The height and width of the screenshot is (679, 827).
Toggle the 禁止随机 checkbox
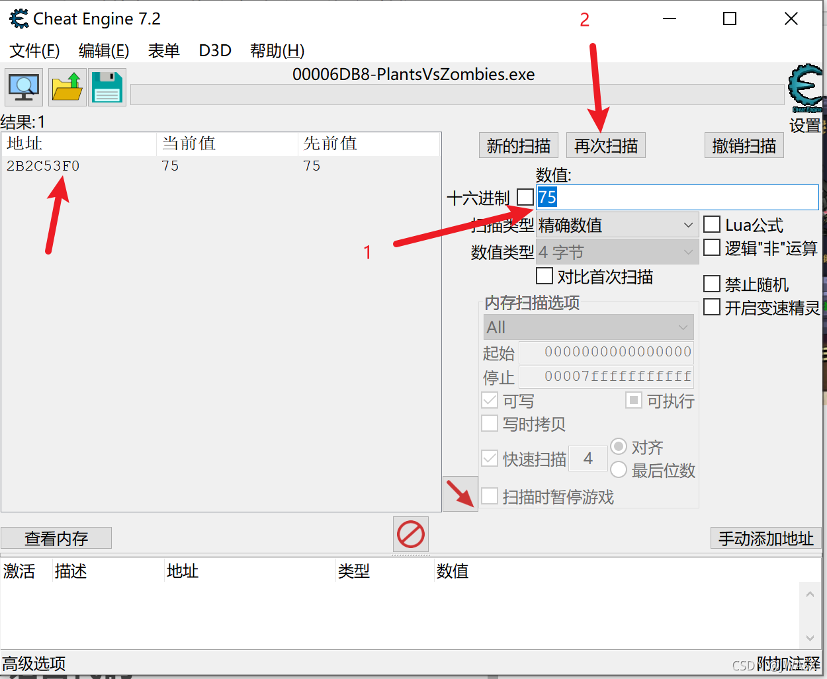click(x=712, y=284)
